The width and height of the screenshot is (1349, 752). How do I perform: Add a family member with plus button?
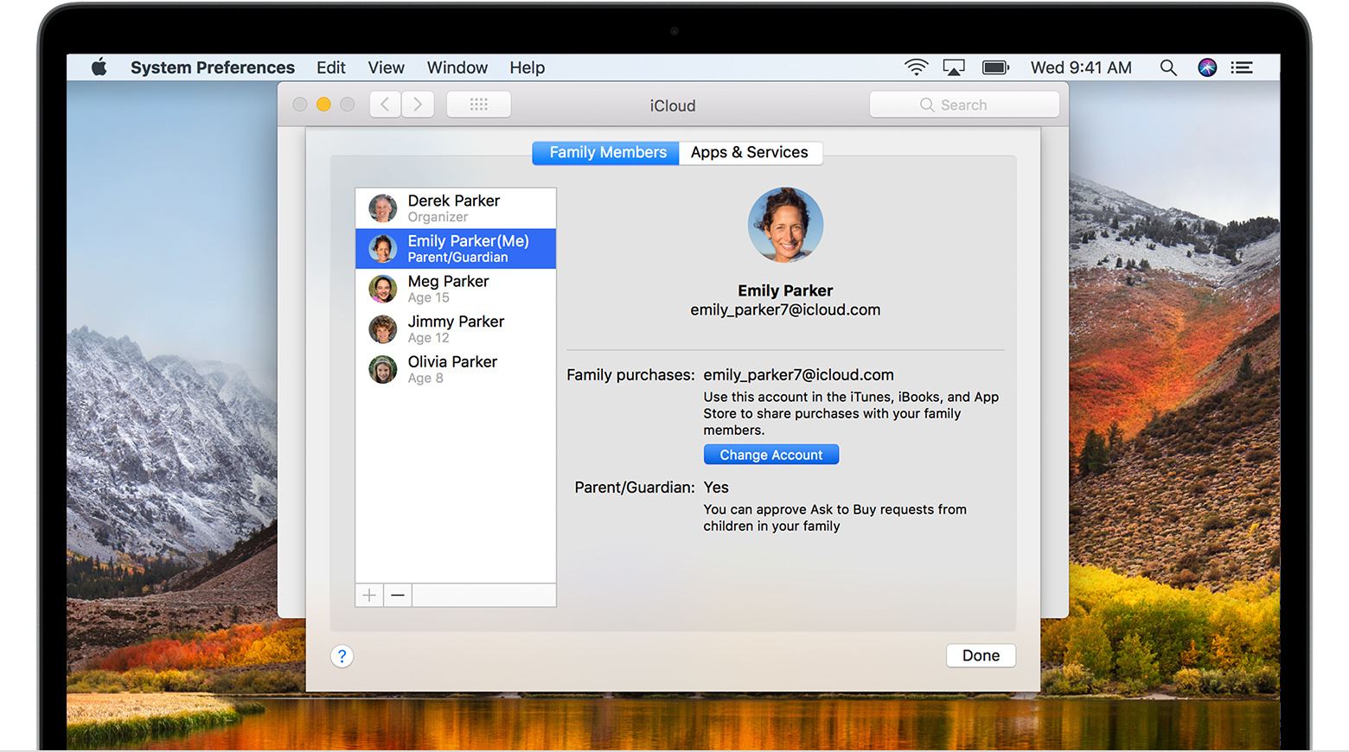click(x=369, y=596)
